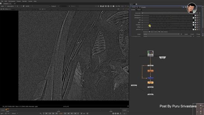
Task: Select the orange Grade node in graph
Action: [150, 82]
